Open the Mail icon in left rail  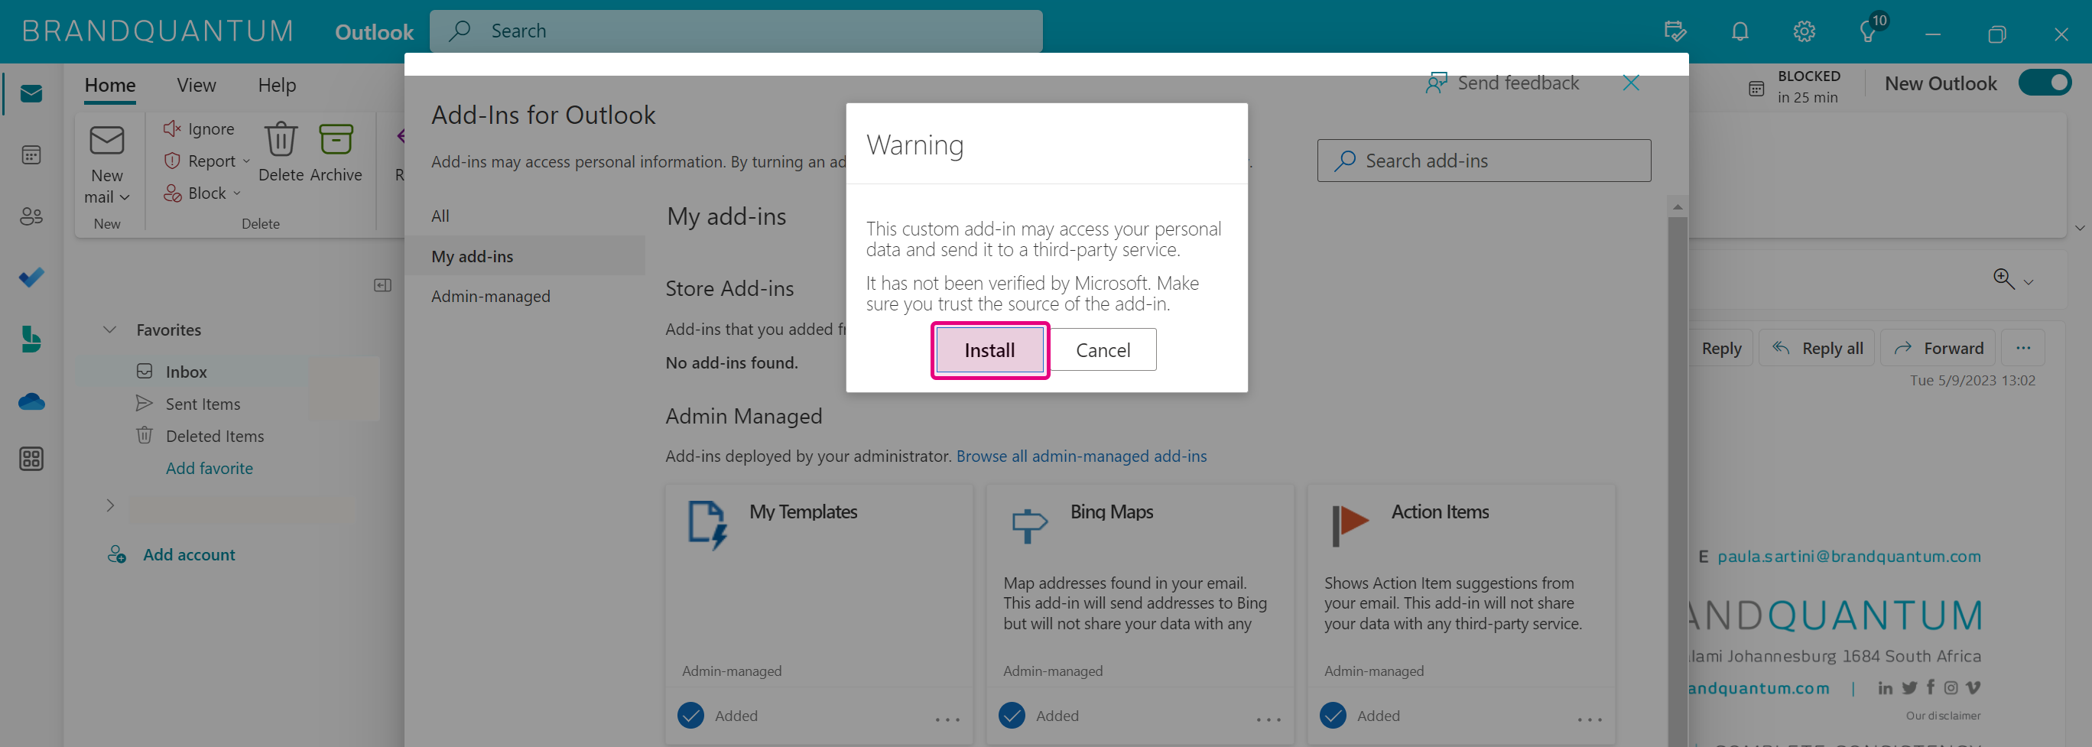pos(31,93)
